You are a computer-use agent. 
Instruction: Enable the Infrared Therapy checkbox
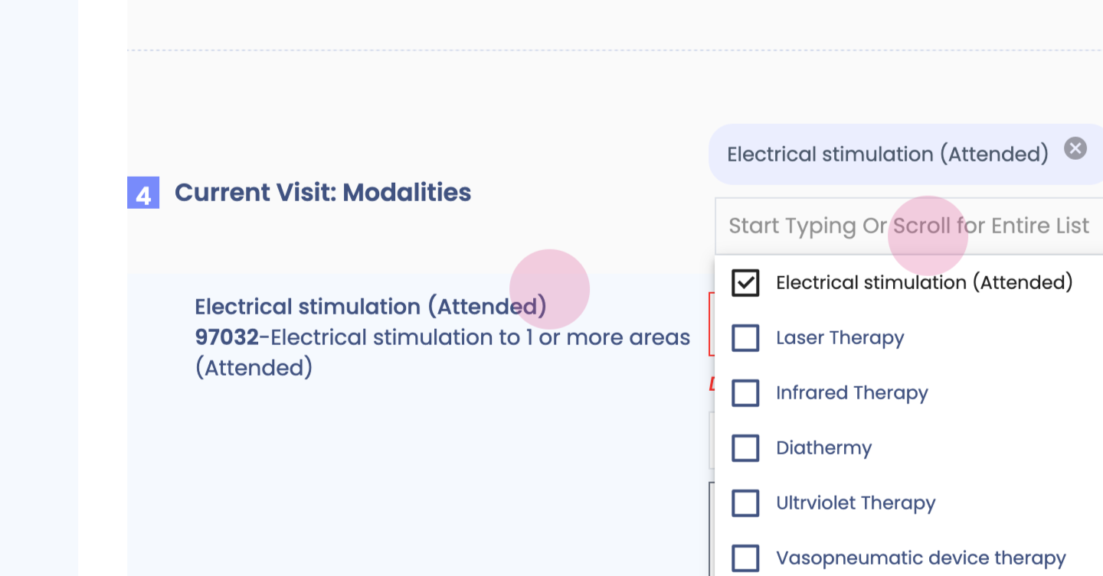point(745,393)
